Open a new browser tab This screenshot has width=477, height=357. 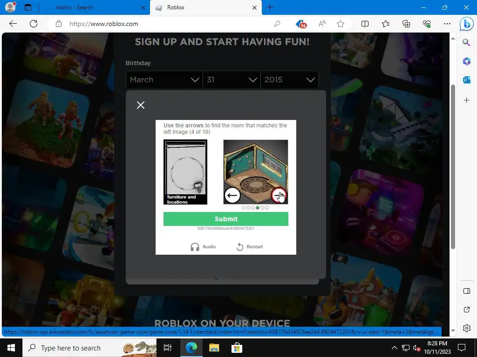click(x=270, y=7)
